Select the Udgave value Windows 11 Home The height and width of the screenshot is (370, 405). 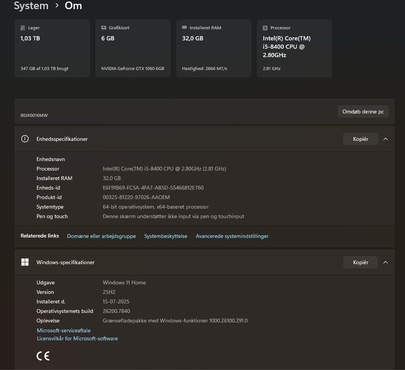point(124,282)
